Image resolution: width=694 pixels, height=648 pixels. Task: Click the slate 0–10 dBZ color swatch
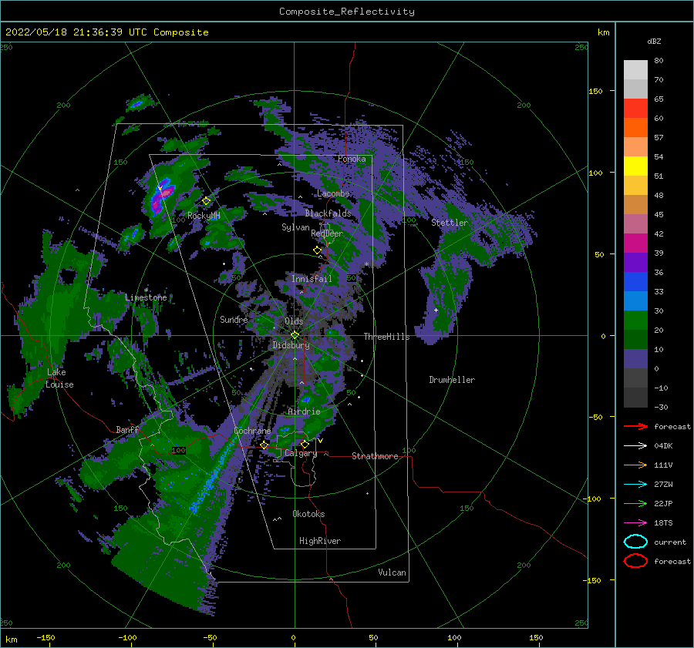tap(635, 359)
